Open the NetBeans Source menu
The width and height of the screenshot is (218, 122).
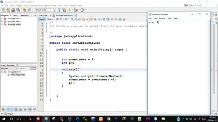point(27,5)
